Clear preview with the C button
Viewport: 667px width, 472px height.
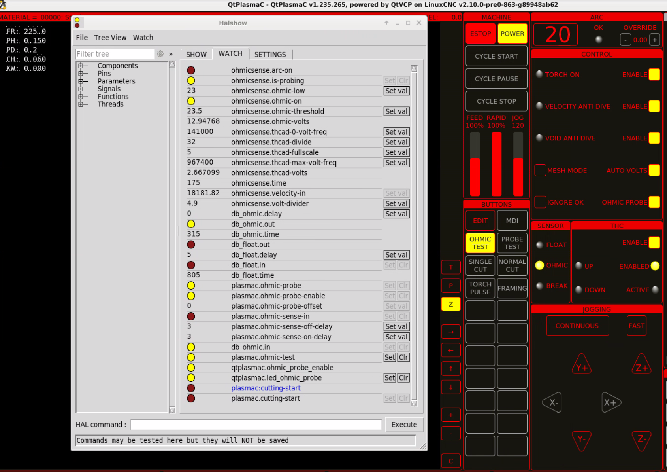[451, 461]
